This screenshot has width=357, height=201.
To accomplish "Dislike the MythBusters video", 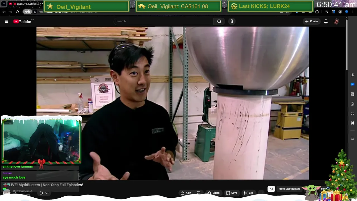I will (199, 193).
